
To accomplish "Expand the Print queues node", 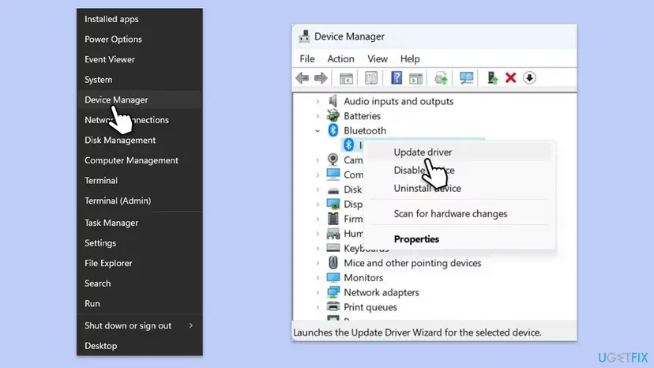I will coord(318,307).
